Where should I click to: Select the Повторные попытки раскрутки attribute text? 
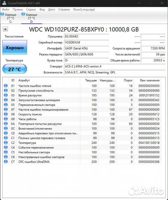40,124
